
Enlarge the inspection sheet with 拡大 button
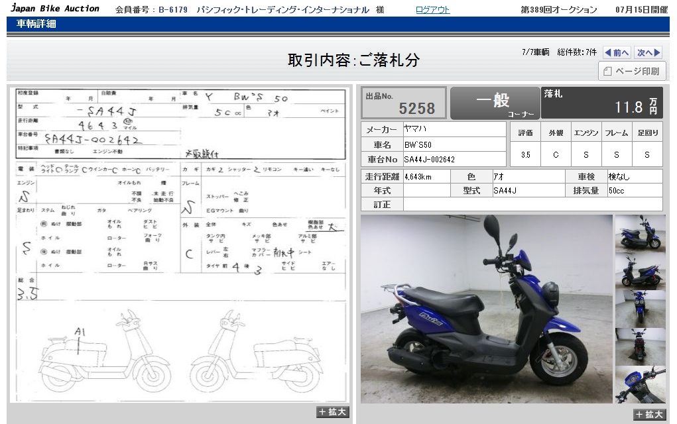(332, 411)
